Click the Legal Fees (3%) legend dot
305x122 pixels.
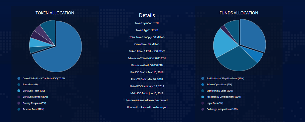203,103
